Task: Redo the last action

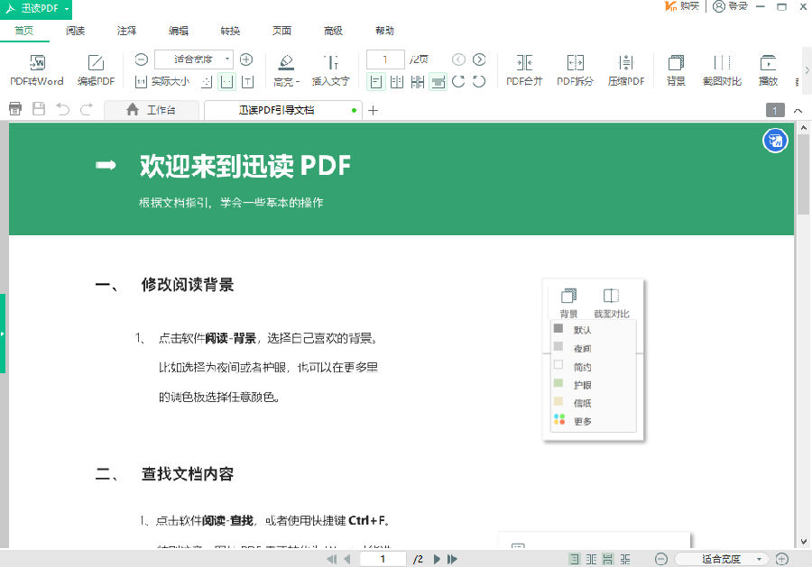Action: click(87, 109)
